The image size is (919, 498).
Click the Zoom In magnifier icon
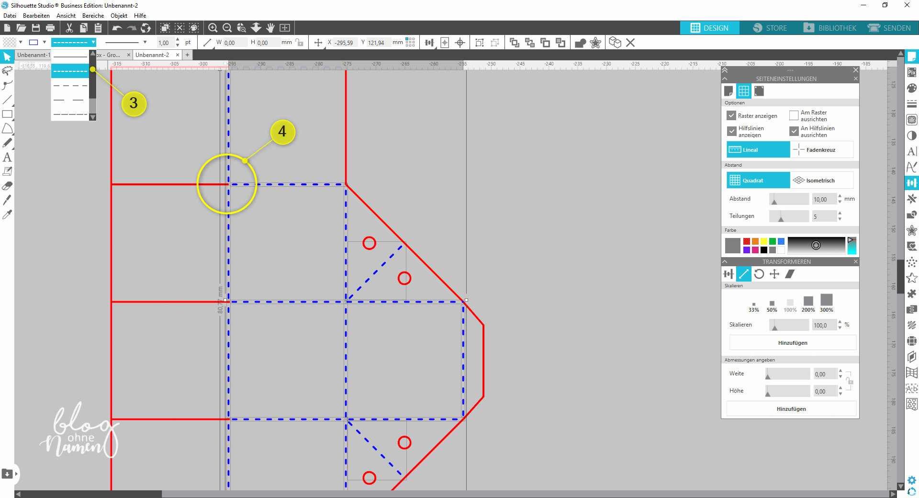[213, 28]
